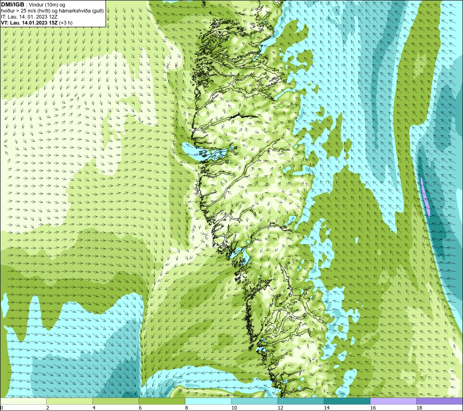
Task: Click the 8–10 m/s light cyan legend swatch
Action: tap(208, 401)
